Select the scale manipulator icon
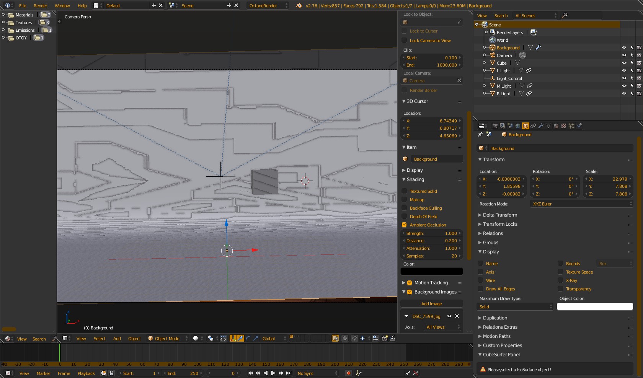 pos(256,338)
